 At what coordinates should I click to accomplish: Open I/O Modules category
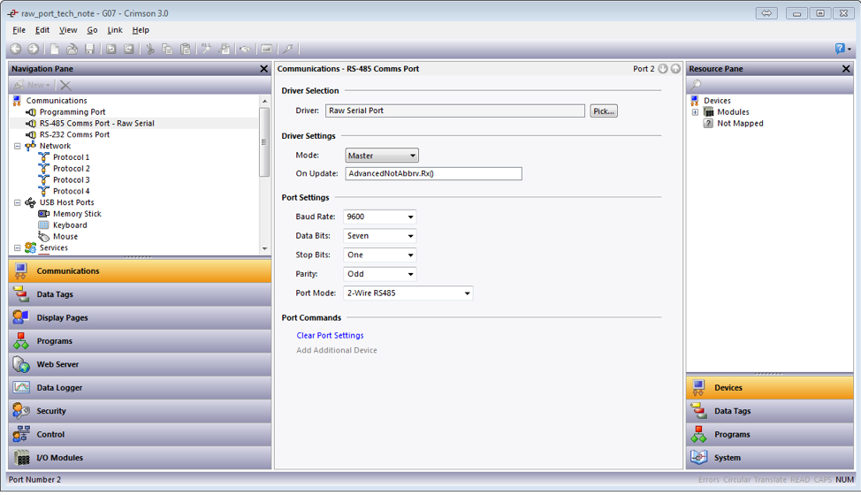(140, 458)
